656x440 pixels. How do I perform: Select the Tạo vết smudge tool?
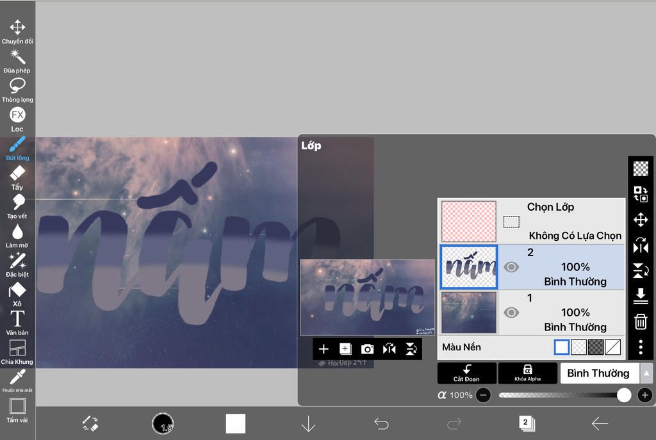point(17,207)
